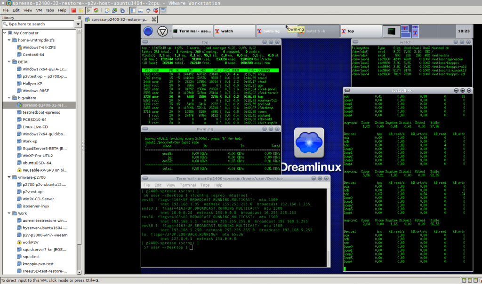Open the Terminal menu in guest terminal window
Viewport: 482px width, 284px height.
coord(188,185)
